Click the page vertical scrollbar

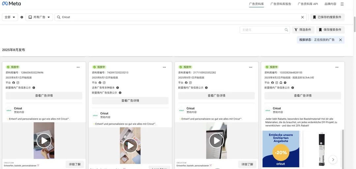(x=355, y=24)
